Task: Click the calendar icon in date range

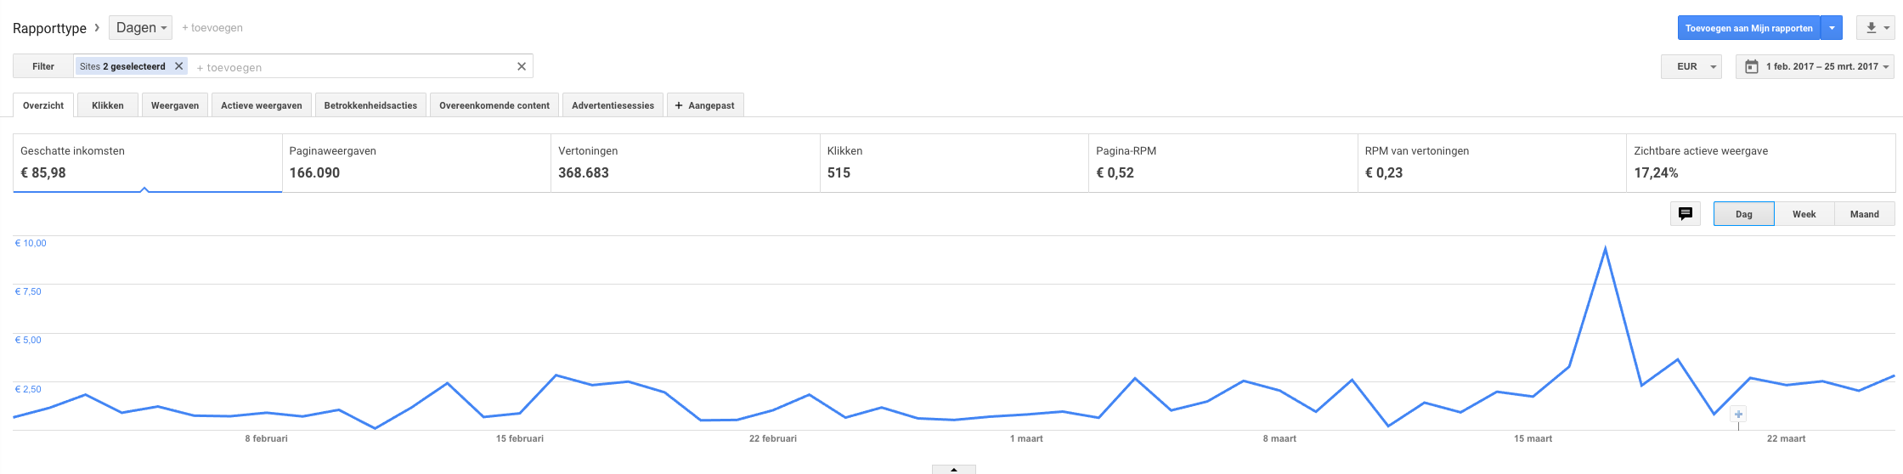Action: pos(1751,66)
